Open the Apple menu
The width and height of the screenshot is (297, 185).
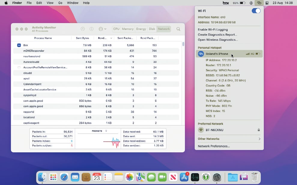tap(6, 3)
